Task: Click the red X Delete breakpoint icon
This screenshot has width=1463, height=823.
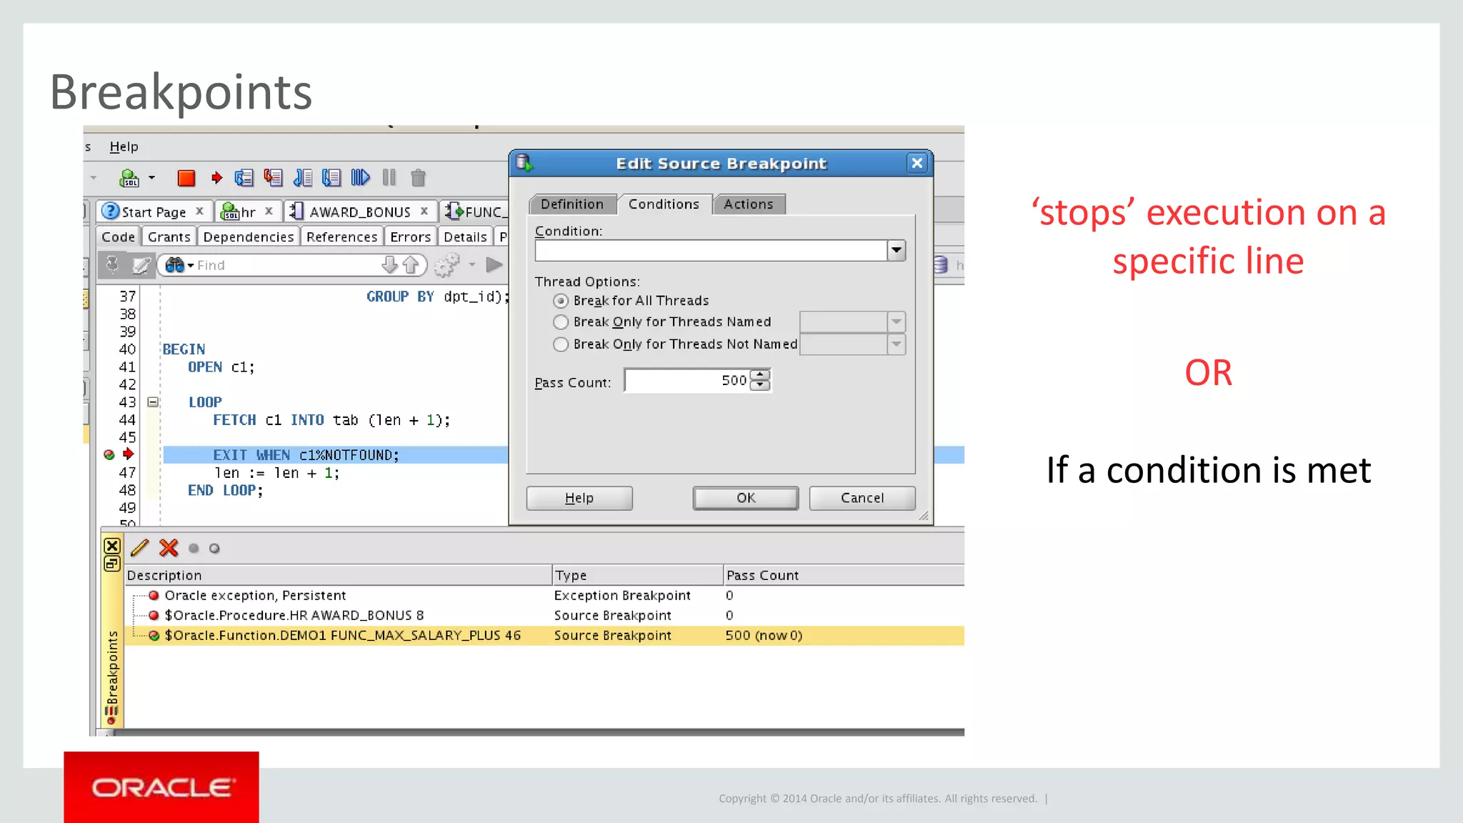Action: pos(169,548)
